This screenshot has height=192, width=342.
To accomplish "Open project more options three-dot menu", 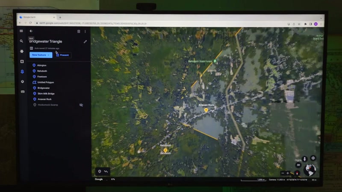I will coord(85,32).
